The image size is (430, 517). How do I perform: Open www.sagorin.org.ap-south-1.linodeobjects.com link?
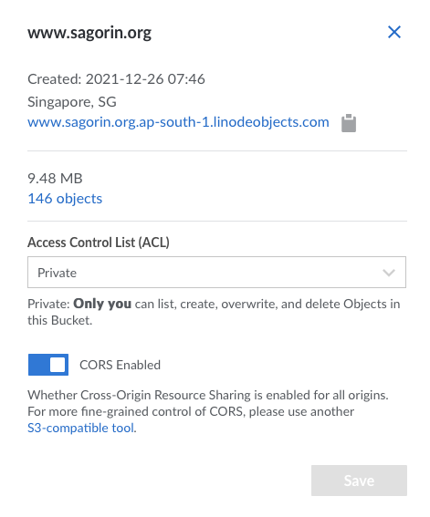[178, 122]
